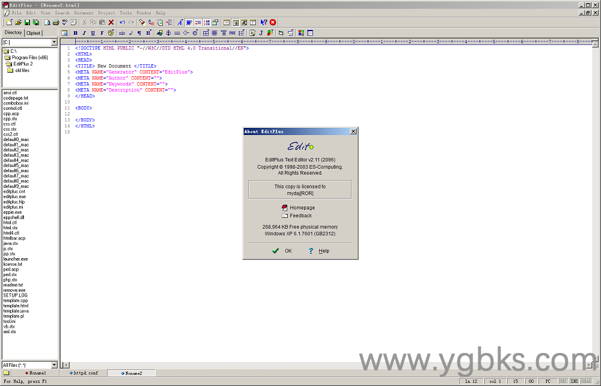Select license.txt in file list
The width and height of the screenshot is (601, 386).
(13, 264)
